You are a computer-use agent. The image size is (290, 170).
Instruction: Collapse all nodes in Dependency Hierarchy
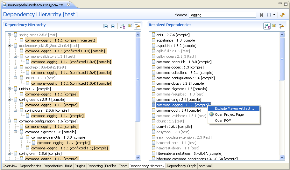click(106, 26)
